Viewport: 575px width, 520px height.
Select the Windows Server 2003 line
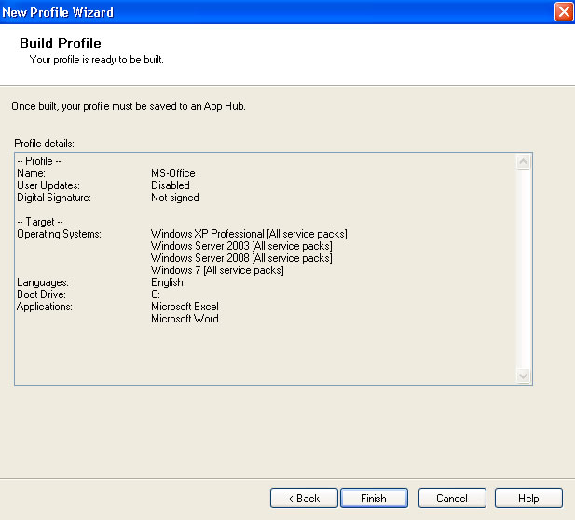pyautogui.click(x=241, y=246)
